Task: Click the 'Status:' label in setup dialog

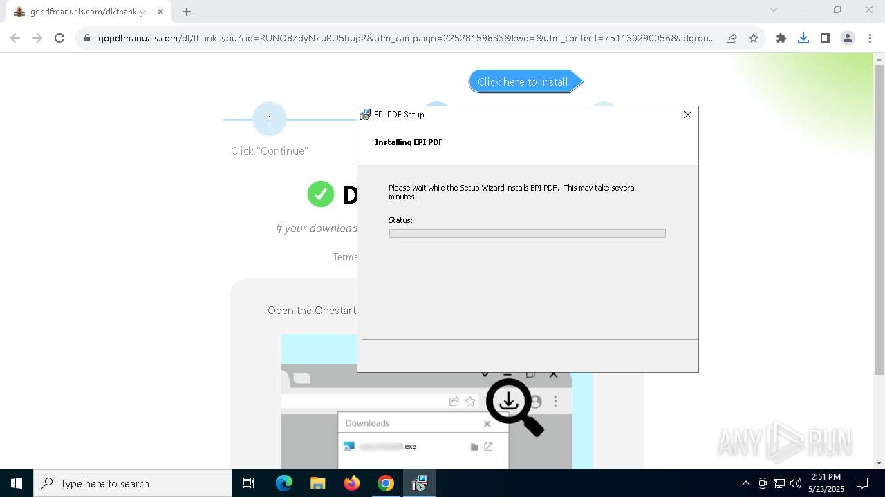Action: pos(400,220)
